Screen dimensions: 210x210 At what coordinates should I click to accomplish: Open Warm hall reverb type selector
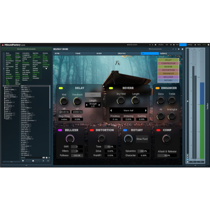point(128,110)
